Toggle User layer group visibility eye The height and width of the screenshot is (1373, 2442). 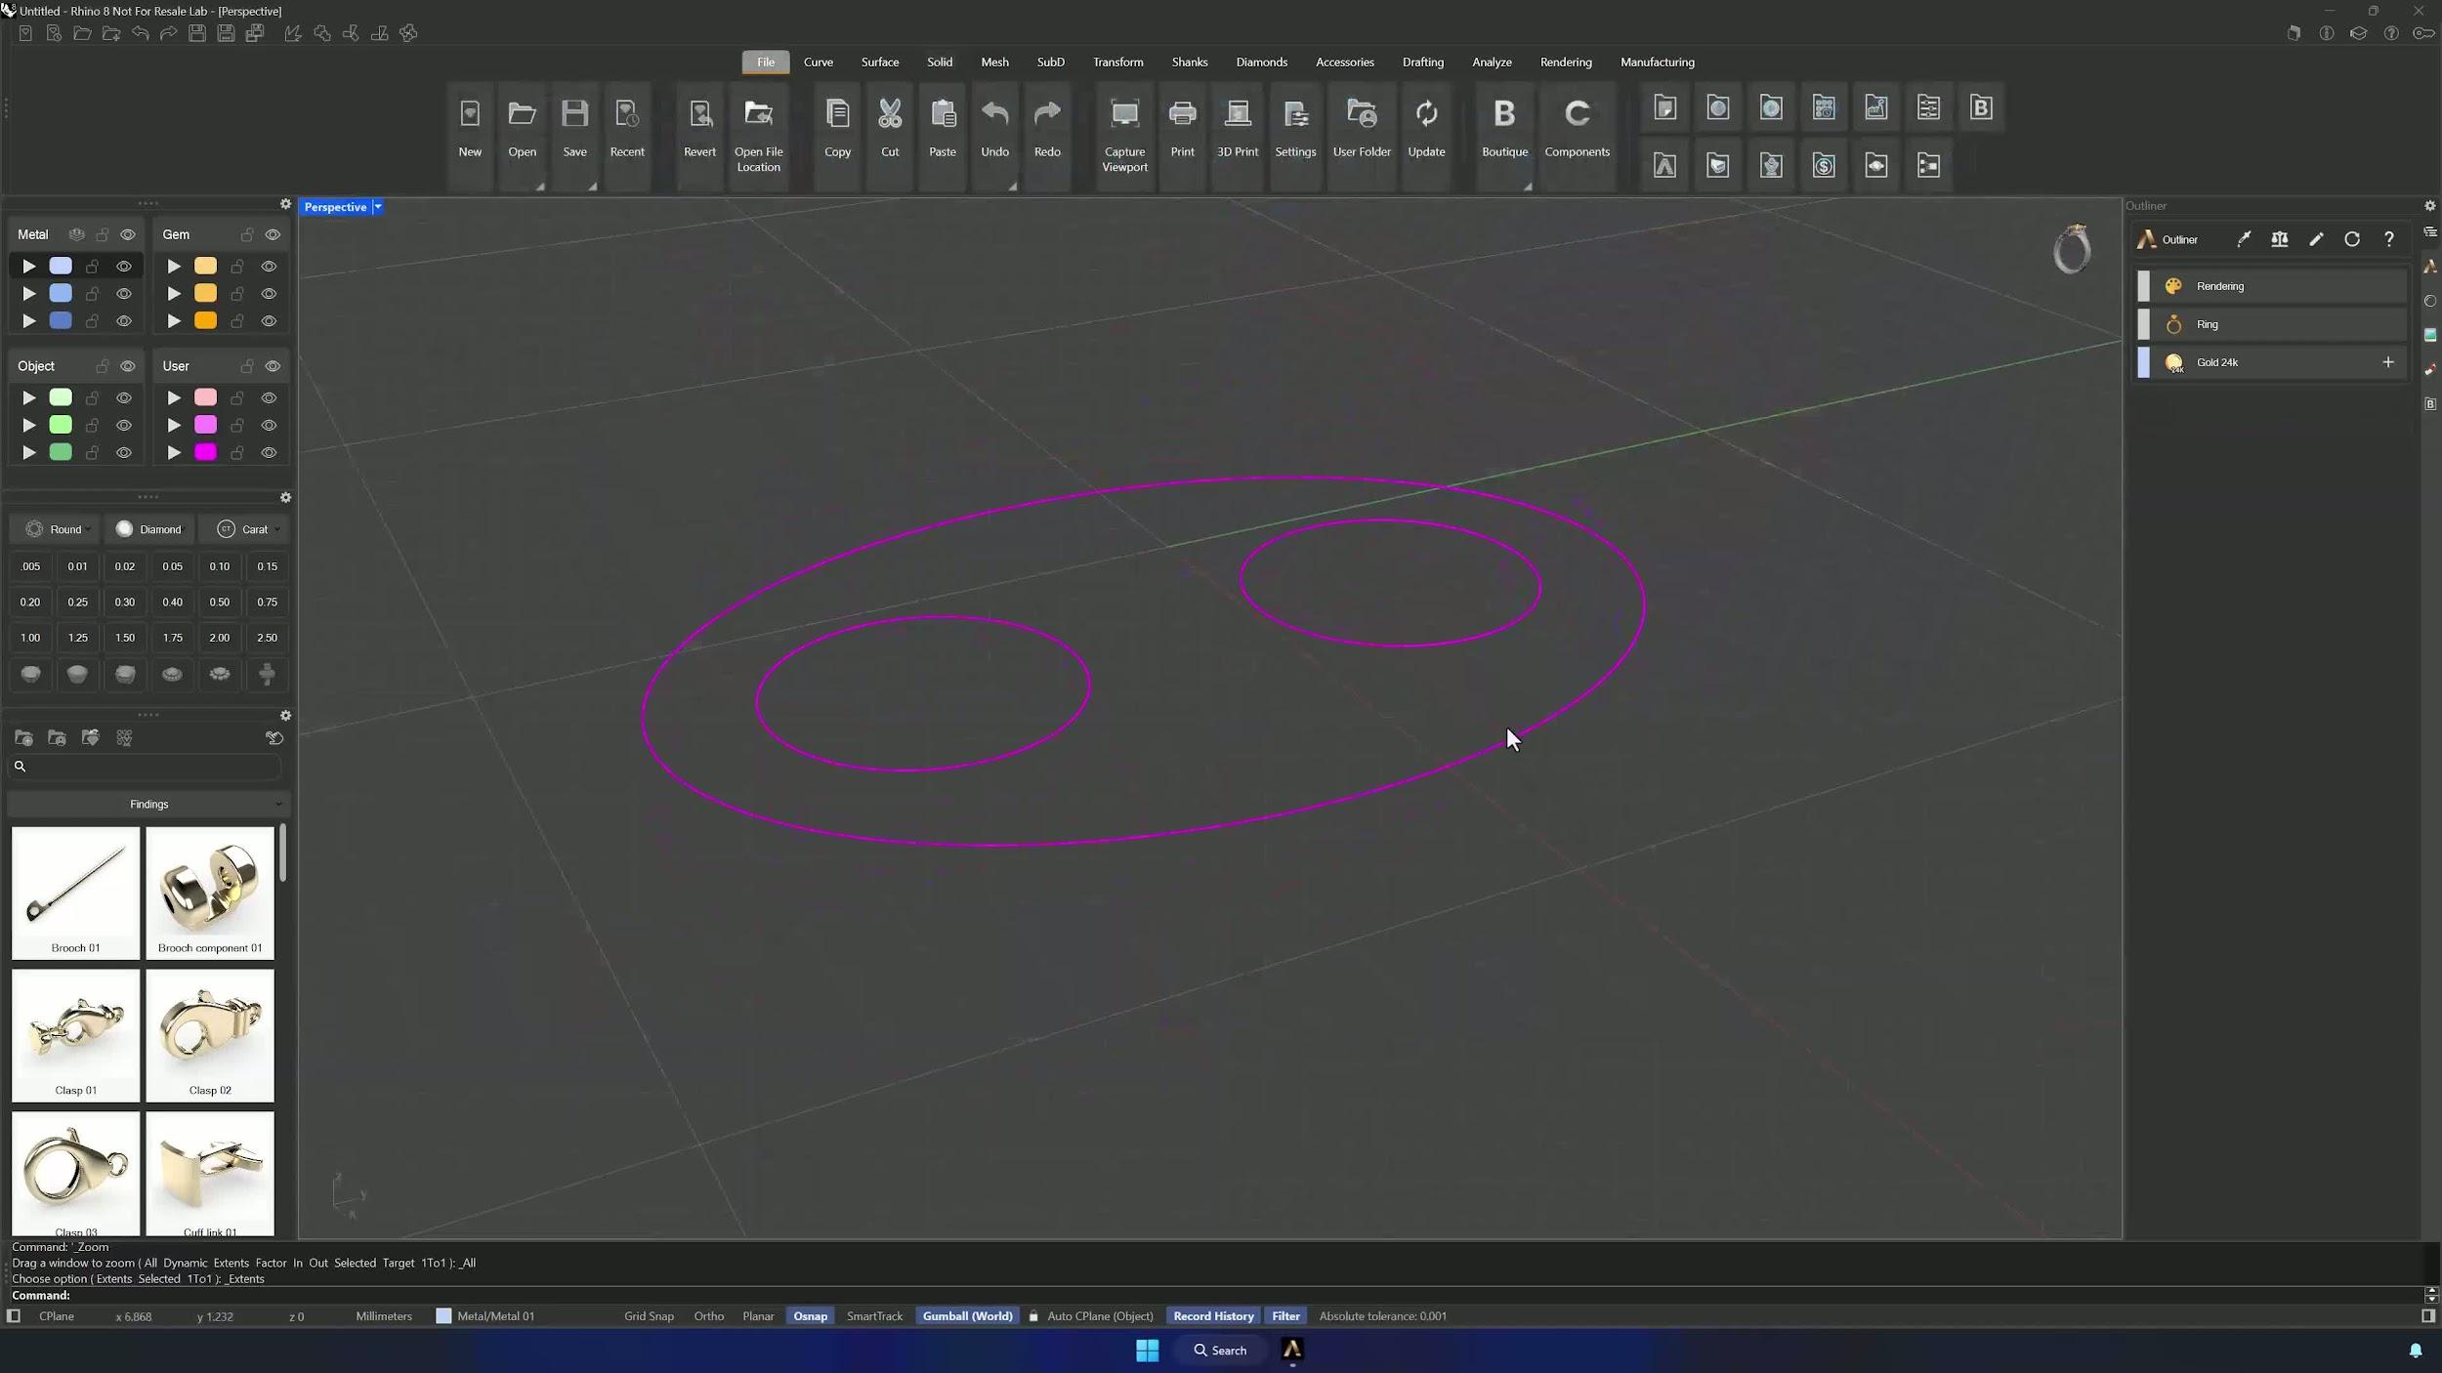coord(273,366)
